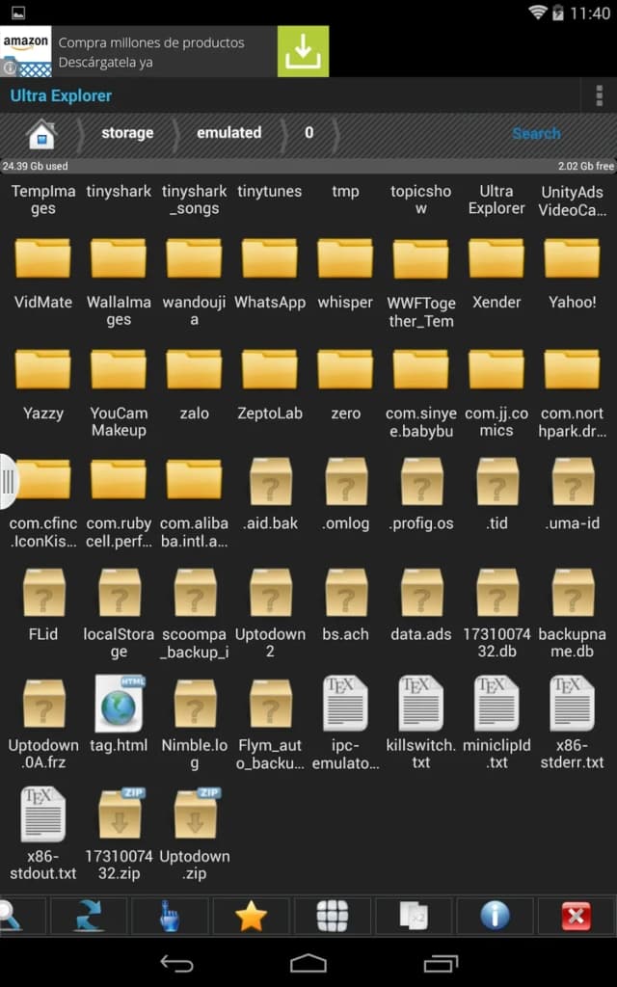Tap the topicshow folder label

click(420, 200)
